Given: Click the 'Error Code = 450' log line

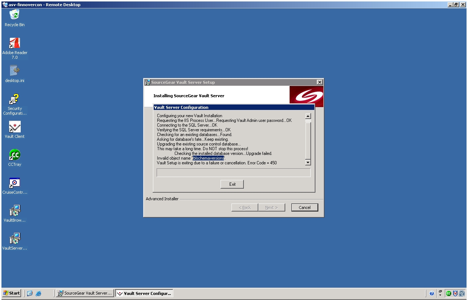Looking at the screenshot, I should click(x=217, y=163).
